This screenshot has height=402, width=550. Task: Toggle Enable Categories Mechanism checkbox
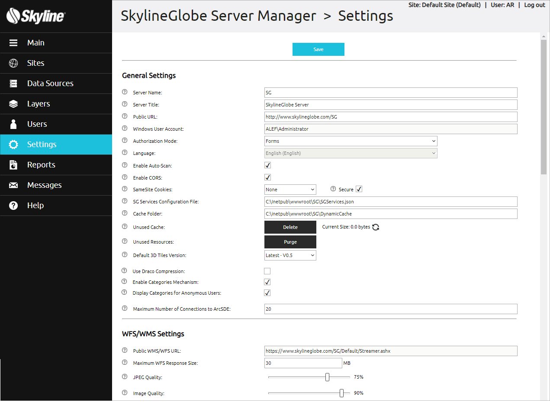pos(267,282)
